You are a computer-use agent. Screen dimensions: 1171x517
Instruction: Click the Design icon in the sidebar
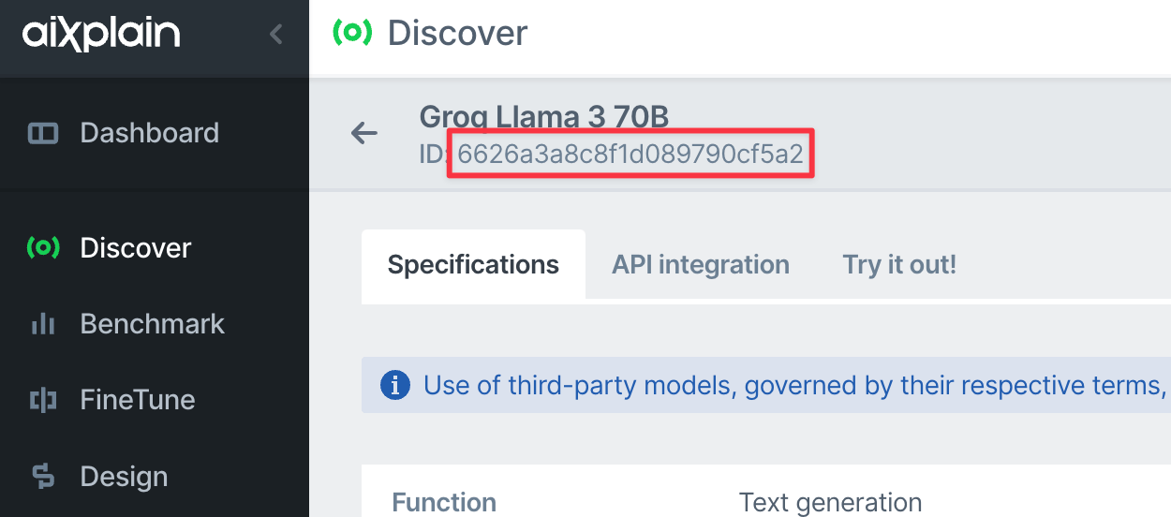point(43,477)
